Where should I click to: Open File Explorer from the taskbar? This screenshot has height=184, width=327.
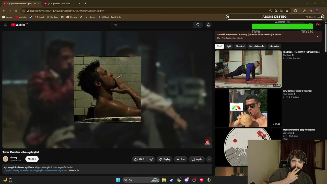[x=164, y=180]
